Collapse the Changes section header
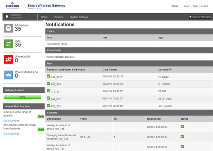213x151 pixels. [129, 113]
